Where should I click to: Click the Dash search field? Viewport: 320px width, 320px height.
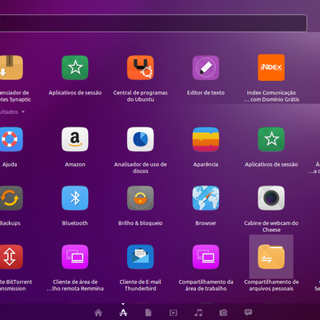point(154,23)
